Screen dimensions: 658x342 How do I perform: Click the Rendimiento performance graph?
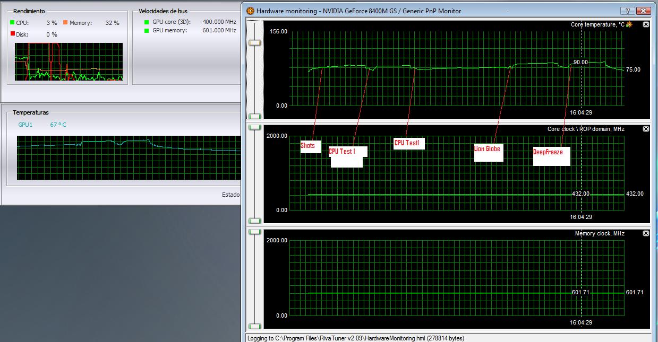[69, 62]
